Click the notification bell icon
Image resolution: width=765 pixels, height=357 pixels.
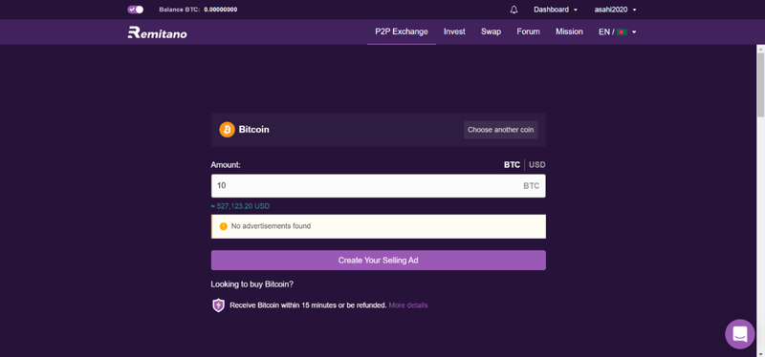point(514,10)
